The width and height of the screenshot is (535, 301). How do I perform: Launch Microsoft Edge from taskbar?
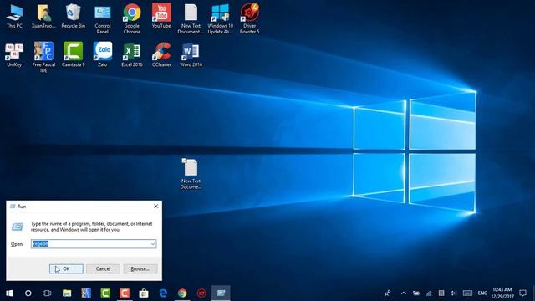163,293
